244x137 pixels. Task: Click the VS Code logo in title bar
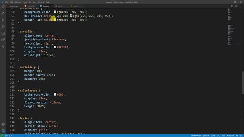2,2
